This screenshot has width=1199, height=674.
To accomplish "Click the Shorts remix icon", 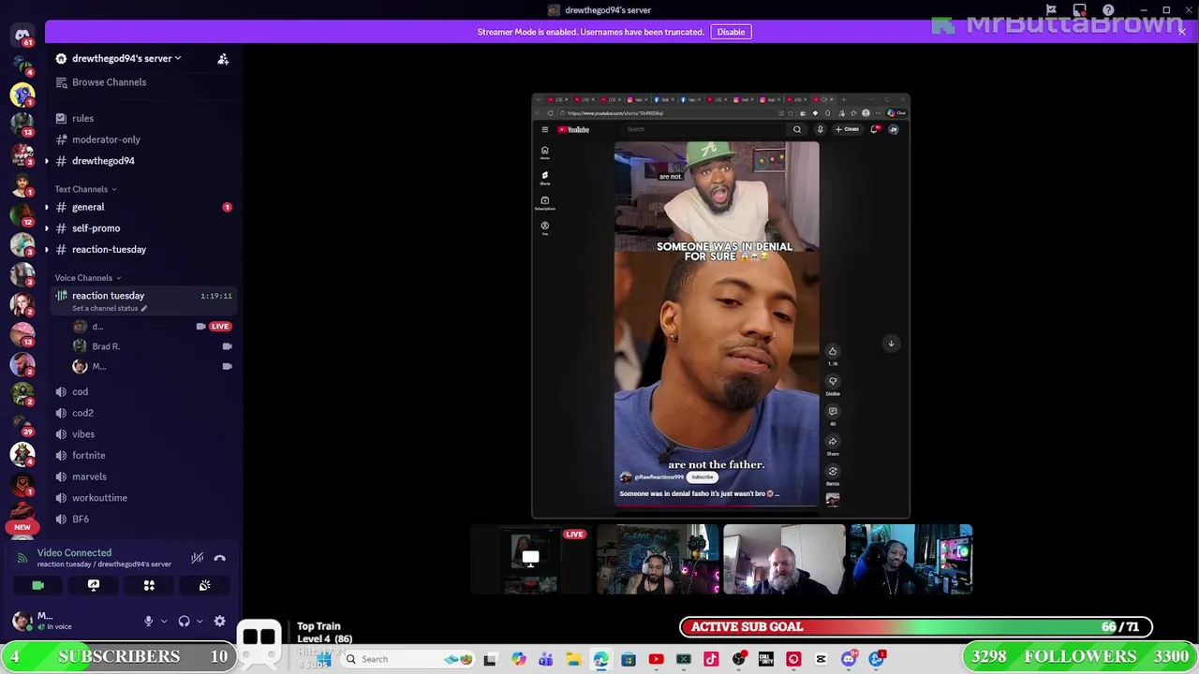I will 833,472.
